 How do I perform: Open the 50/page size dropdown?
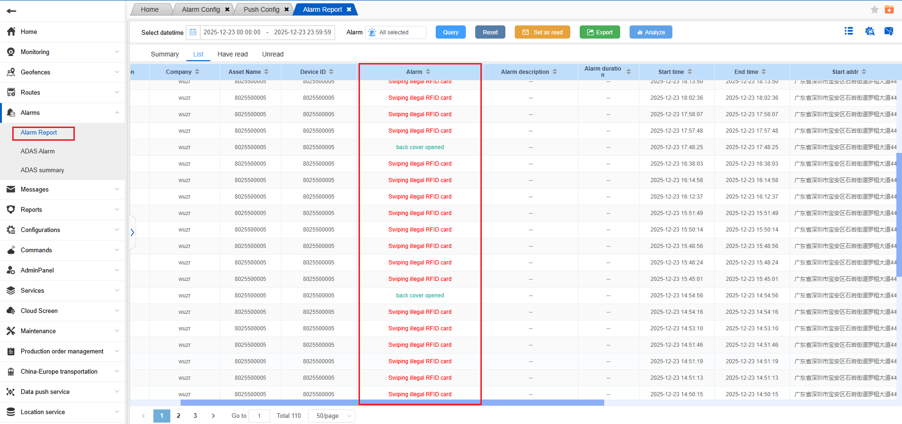[x=332, y=416]
